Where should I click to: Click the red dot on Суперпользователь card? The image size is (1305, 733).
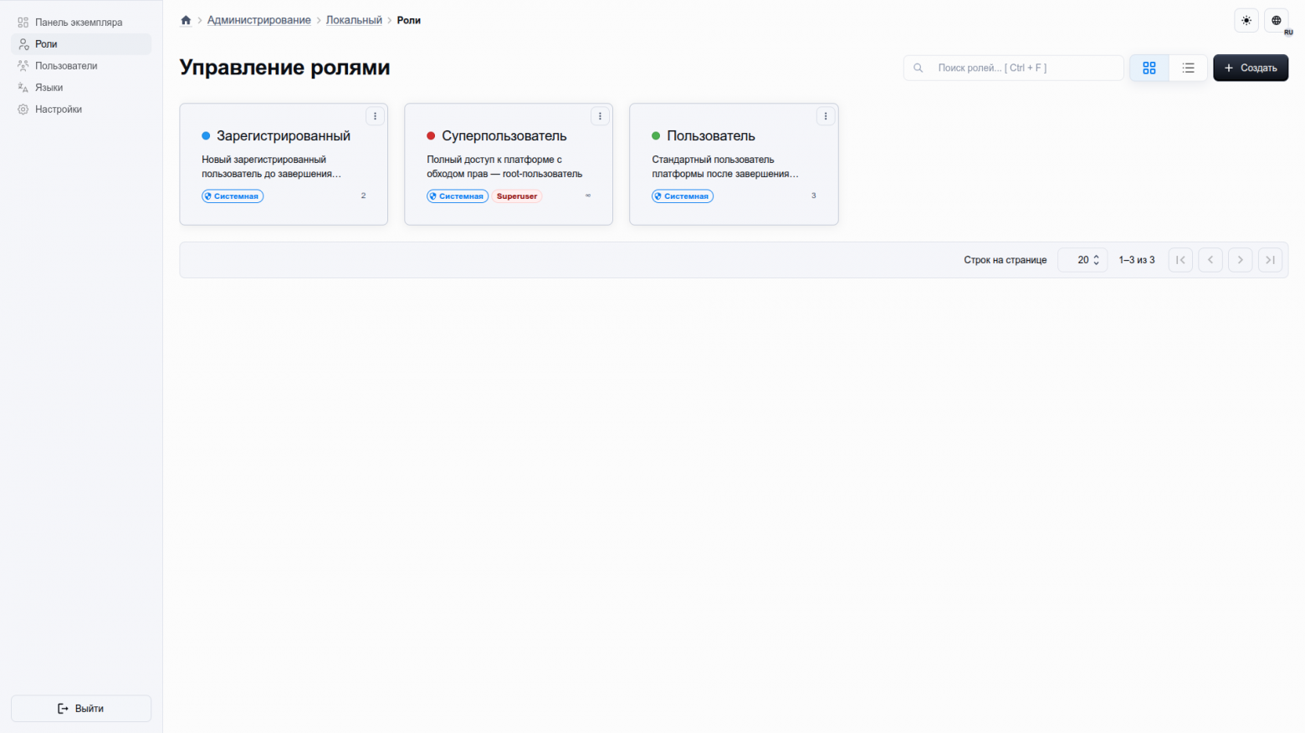click(x=431, y=135)
